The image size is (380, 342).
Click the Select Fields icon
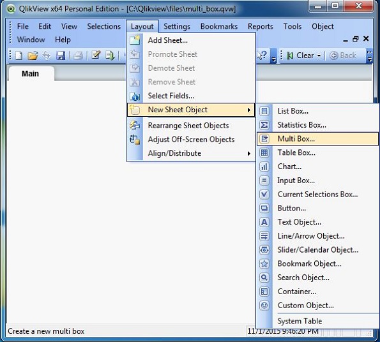[135, 96]
